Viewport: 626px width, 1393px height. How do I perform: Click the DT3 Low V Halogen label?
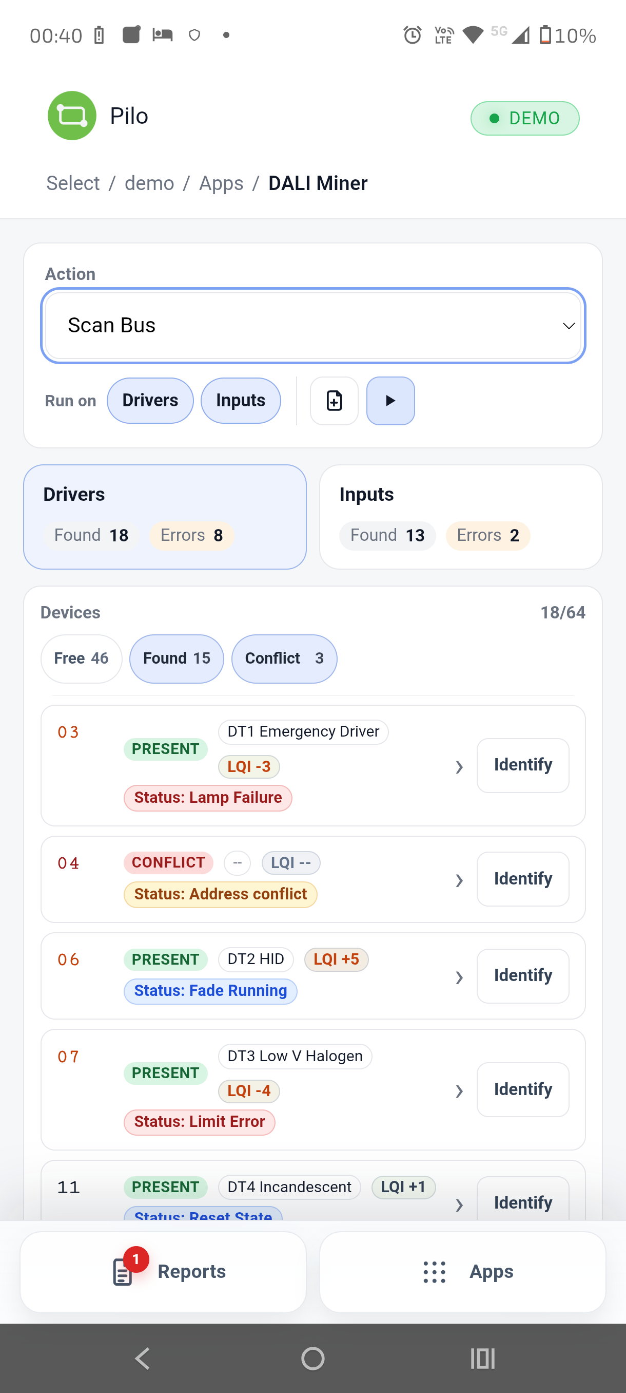coord(295,1056)
